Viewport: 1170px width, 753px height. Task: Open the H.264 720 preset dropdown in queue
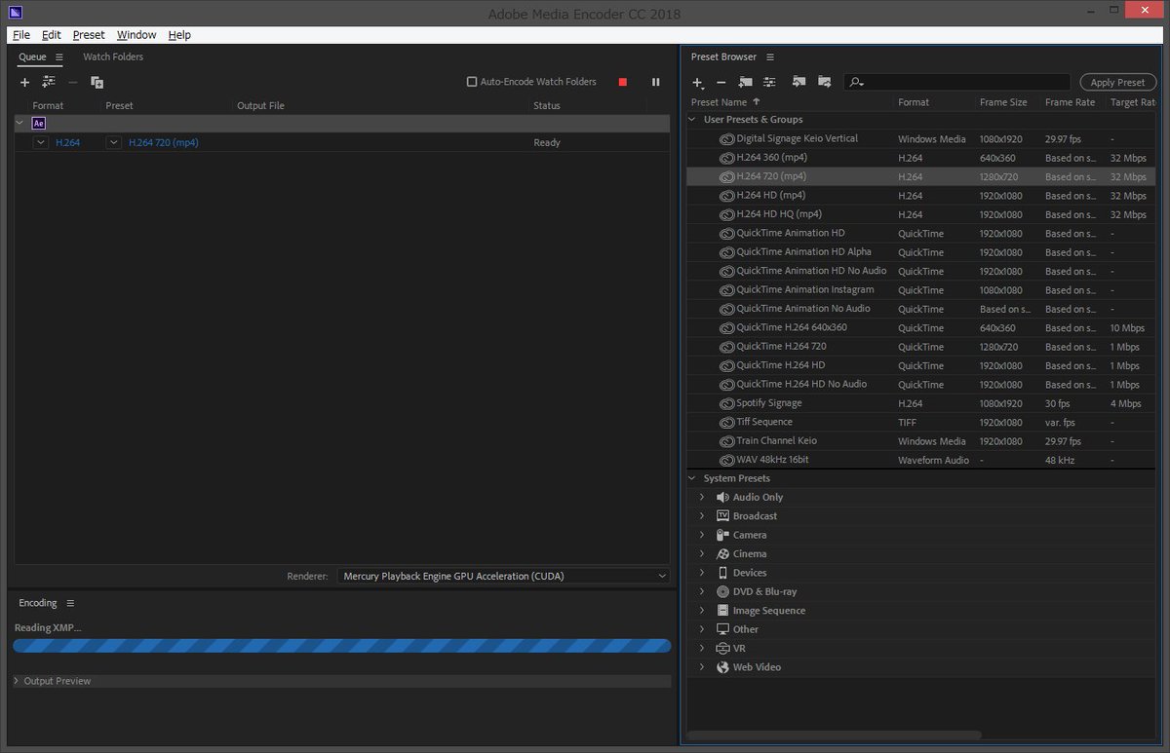(114, 142)
